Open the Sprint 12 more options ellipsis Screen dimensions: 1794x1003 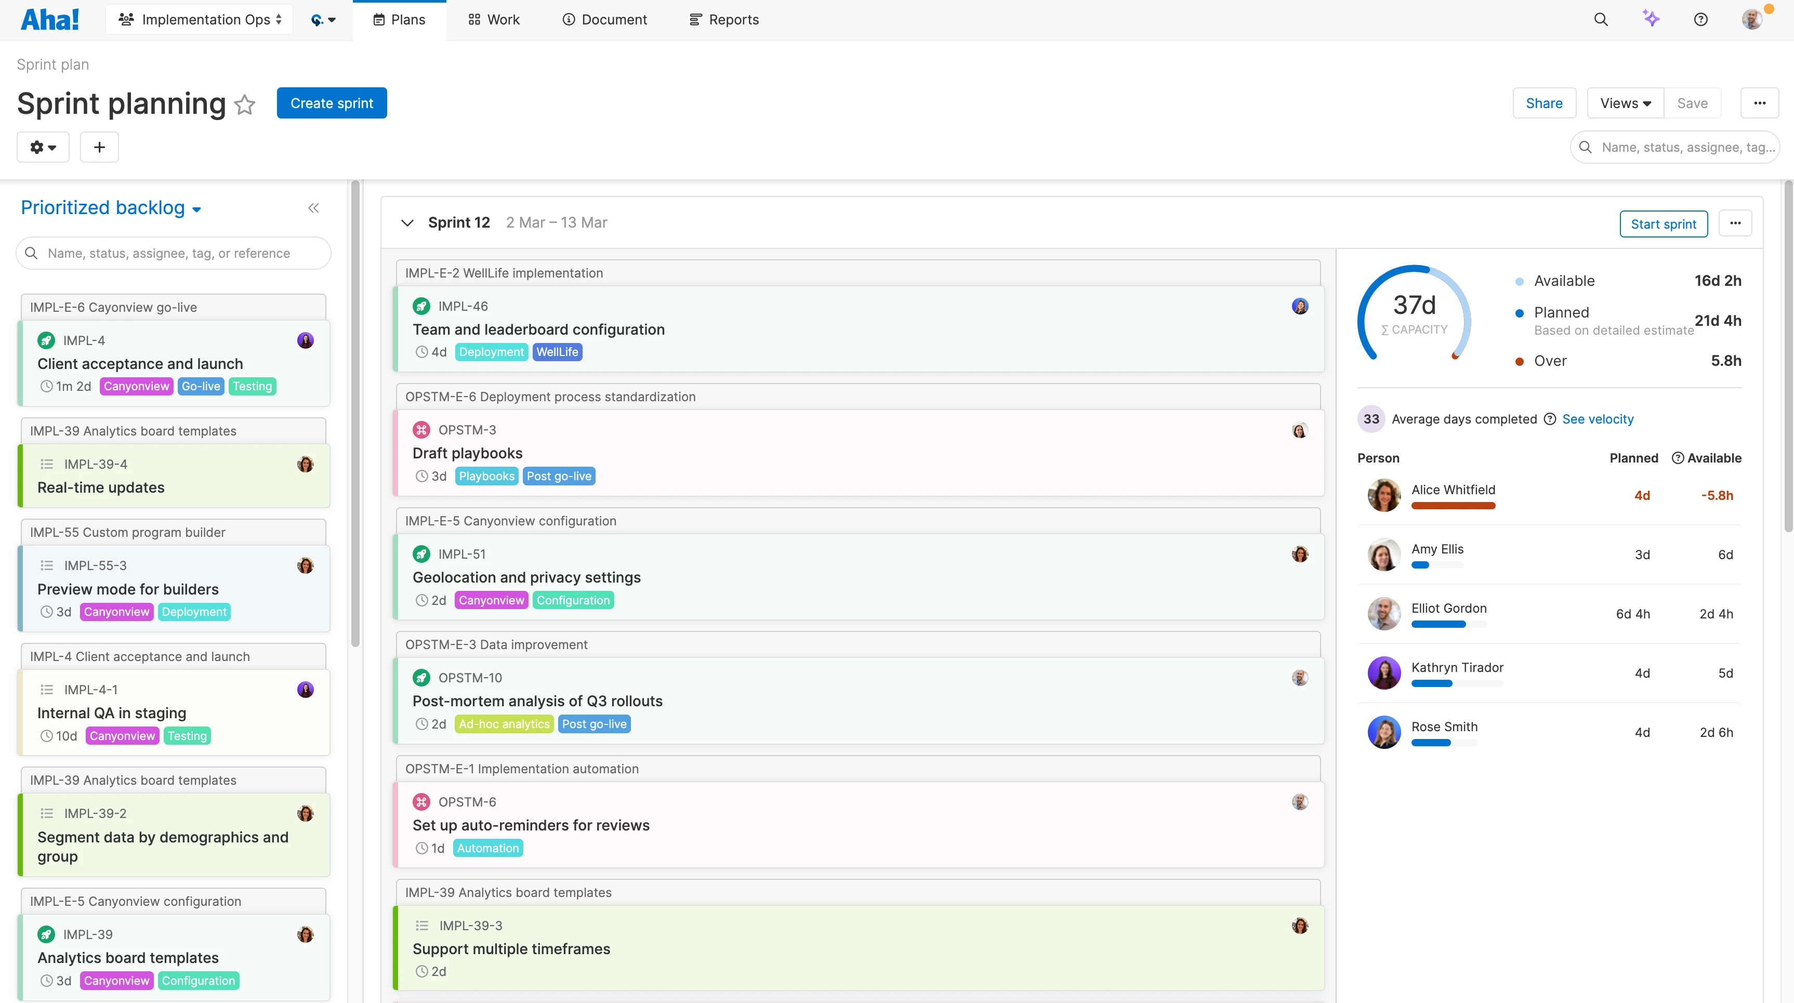(1735, 223)
